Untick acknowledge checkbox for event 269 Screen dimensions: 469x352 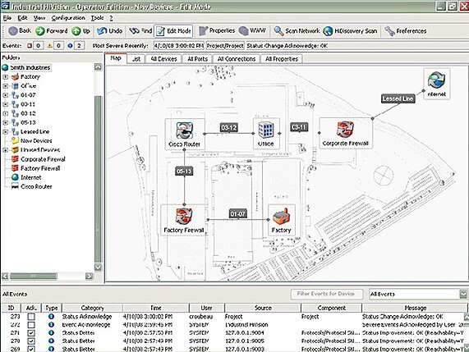pos(31,349)
